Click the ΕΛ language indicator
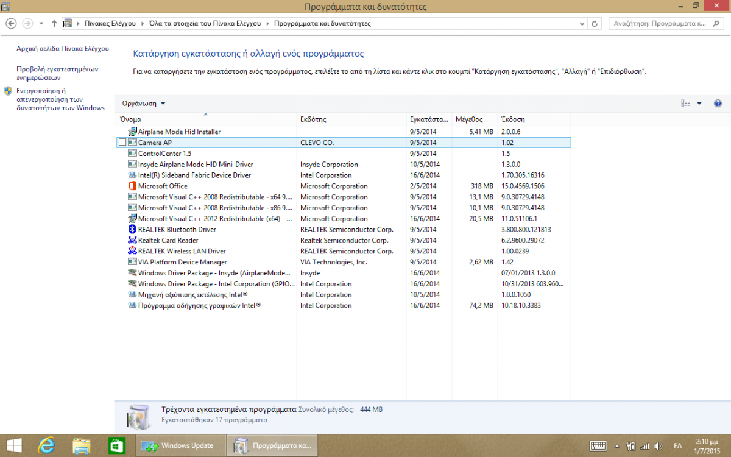The height and width of the screenshot is (457, 731). (677, 445)
